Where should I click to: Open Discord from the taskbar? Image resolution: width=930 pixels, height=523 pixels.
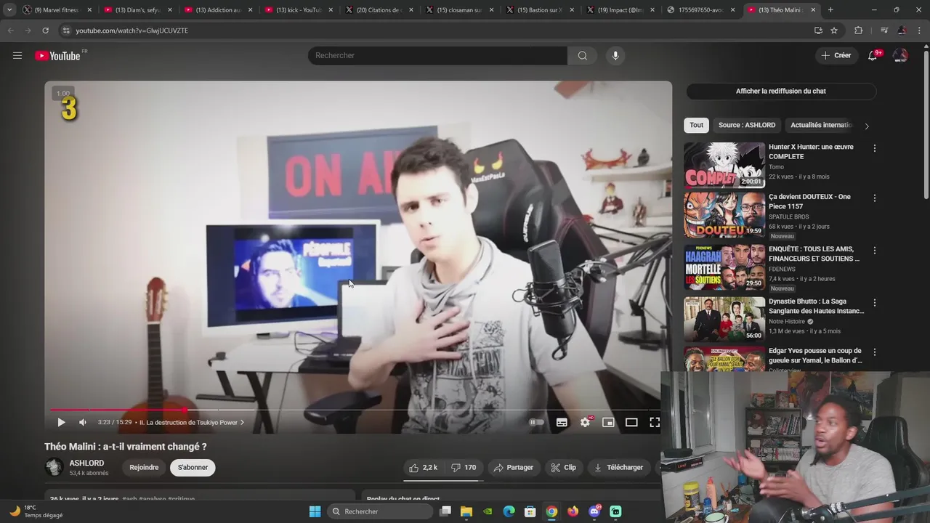[594, 511]
